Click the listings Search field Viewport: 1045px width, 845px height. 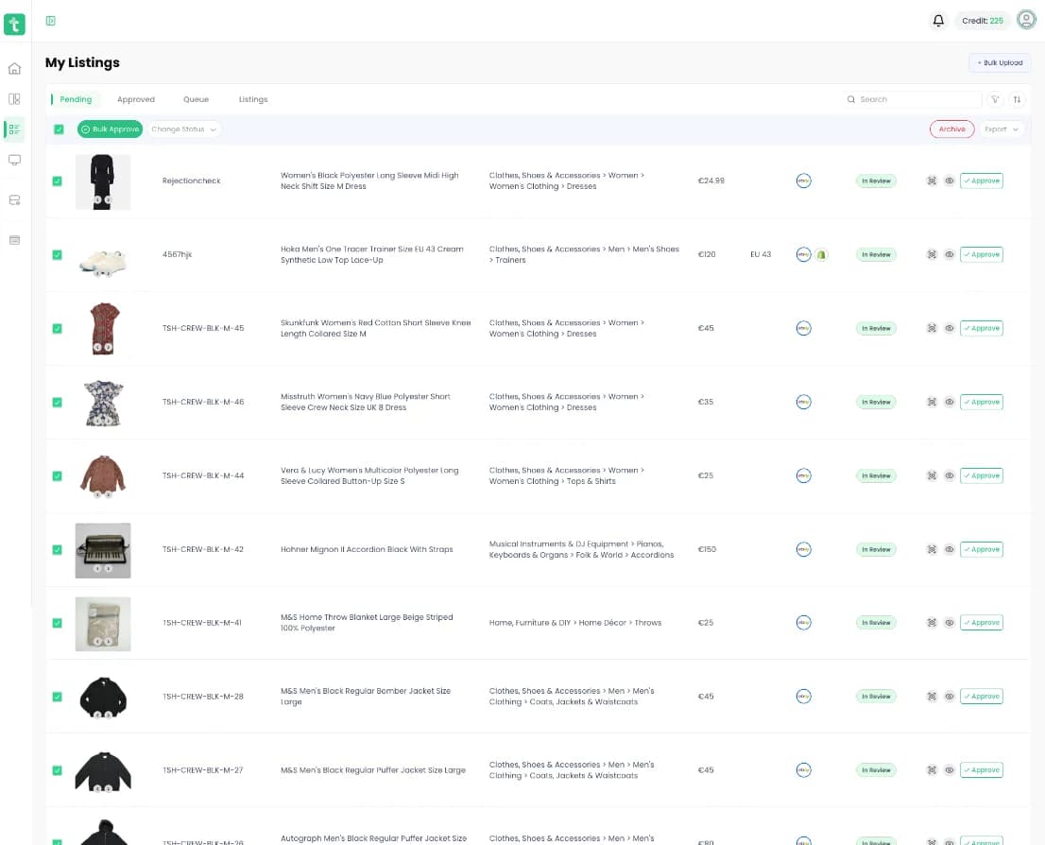[913, 99]
